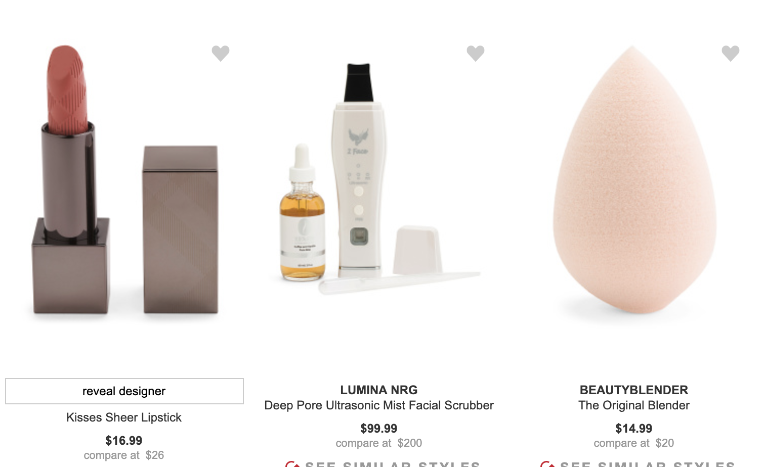Click the LUMINA NRG brand name
765x467 pixels.
(x=379, y=390)
